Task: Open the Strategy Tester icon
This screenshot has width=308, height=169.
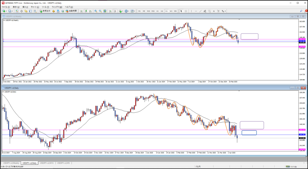Action: (x=35, y=11)
